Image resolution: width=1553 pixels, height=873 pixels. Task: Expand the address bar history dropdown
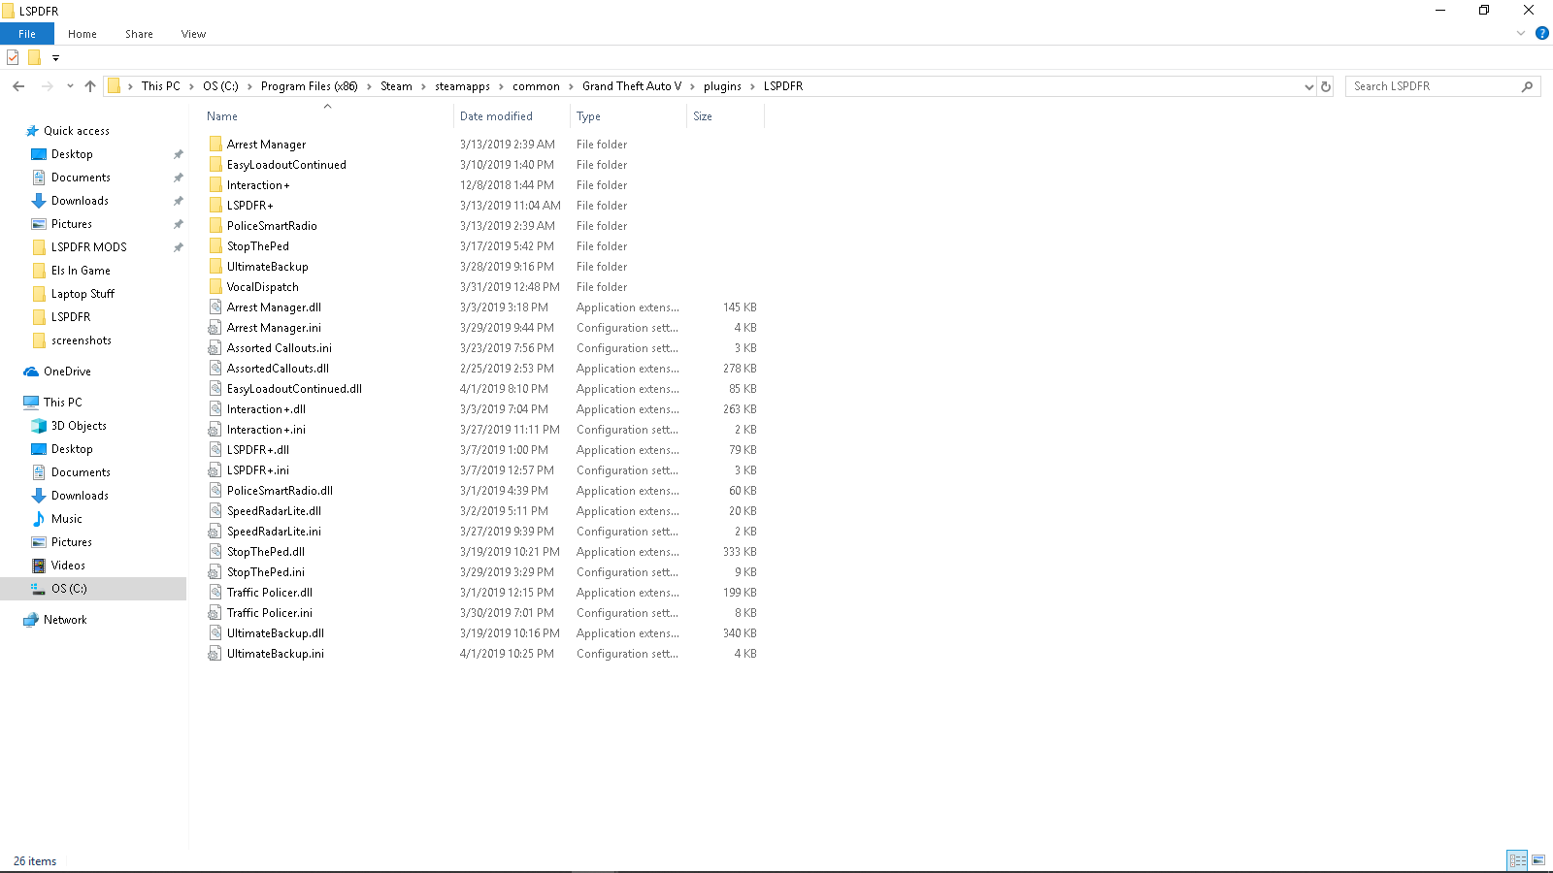click(x=1308, y=86)
